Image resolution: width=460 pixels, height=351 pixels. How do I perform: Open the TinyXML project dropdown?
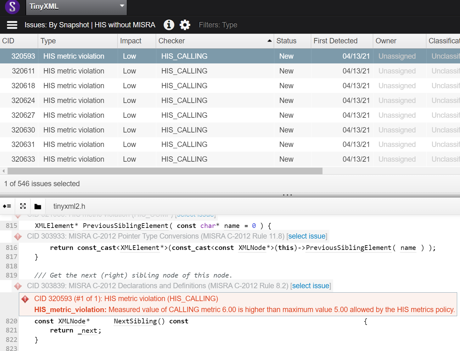point(121,6)
